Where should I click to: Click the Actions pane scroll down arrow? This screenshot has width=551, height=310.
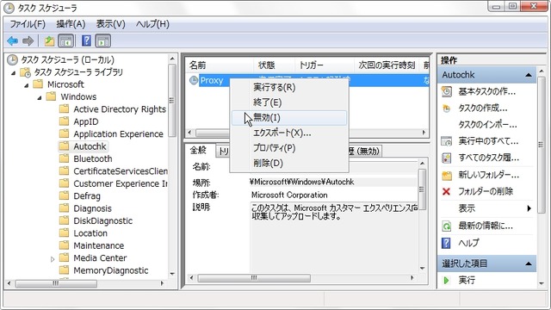point(542,283)
